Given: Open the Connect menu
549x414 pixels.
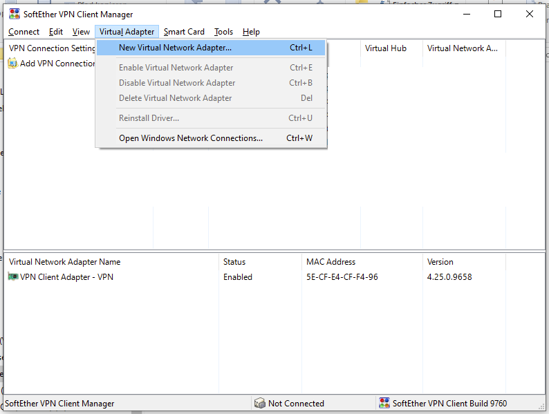Looking at the screenshot, I should 24,32.
